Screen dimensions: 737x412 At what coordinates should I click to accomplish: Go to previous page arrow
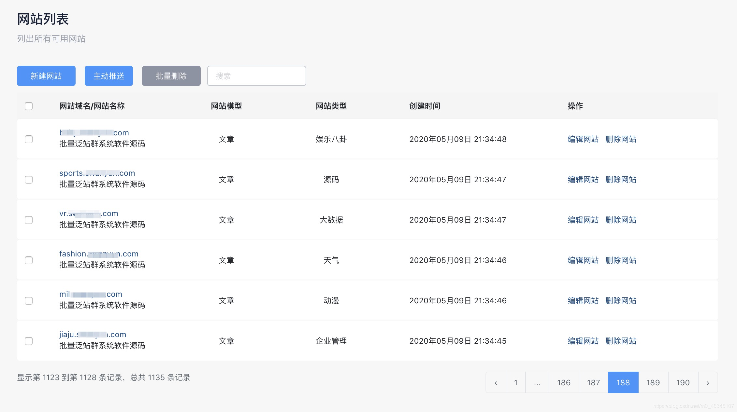496,382
